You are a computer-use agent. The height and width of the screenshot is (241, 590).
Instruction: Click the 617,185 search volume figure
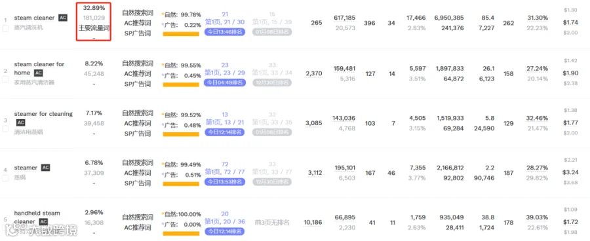pos(344,18)
